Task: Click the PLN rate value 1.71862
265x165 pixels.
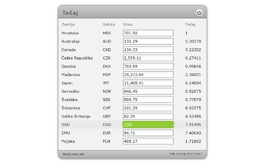Action: tap(193, 141)
